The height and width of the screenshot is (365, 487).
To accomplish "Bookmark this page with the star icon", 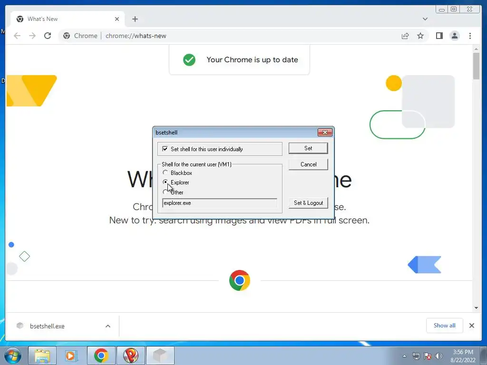I will pyautogui.click(x=420, y=36).
